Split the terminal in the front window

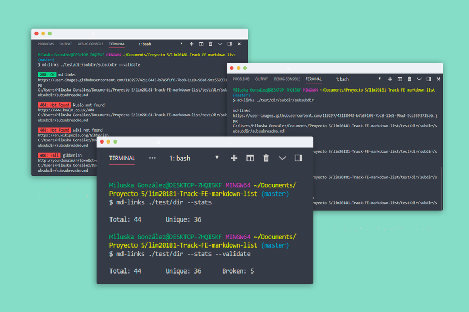click(250, 158)
